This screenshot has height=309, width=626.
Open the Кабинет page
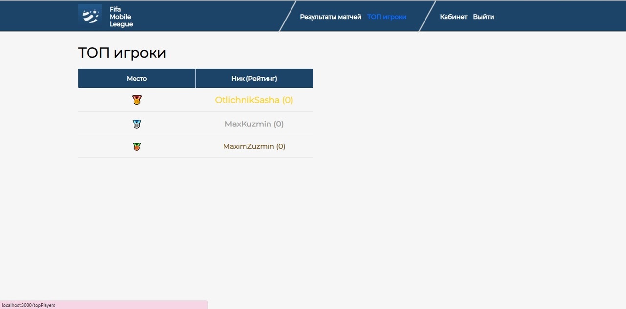point(453,17)
